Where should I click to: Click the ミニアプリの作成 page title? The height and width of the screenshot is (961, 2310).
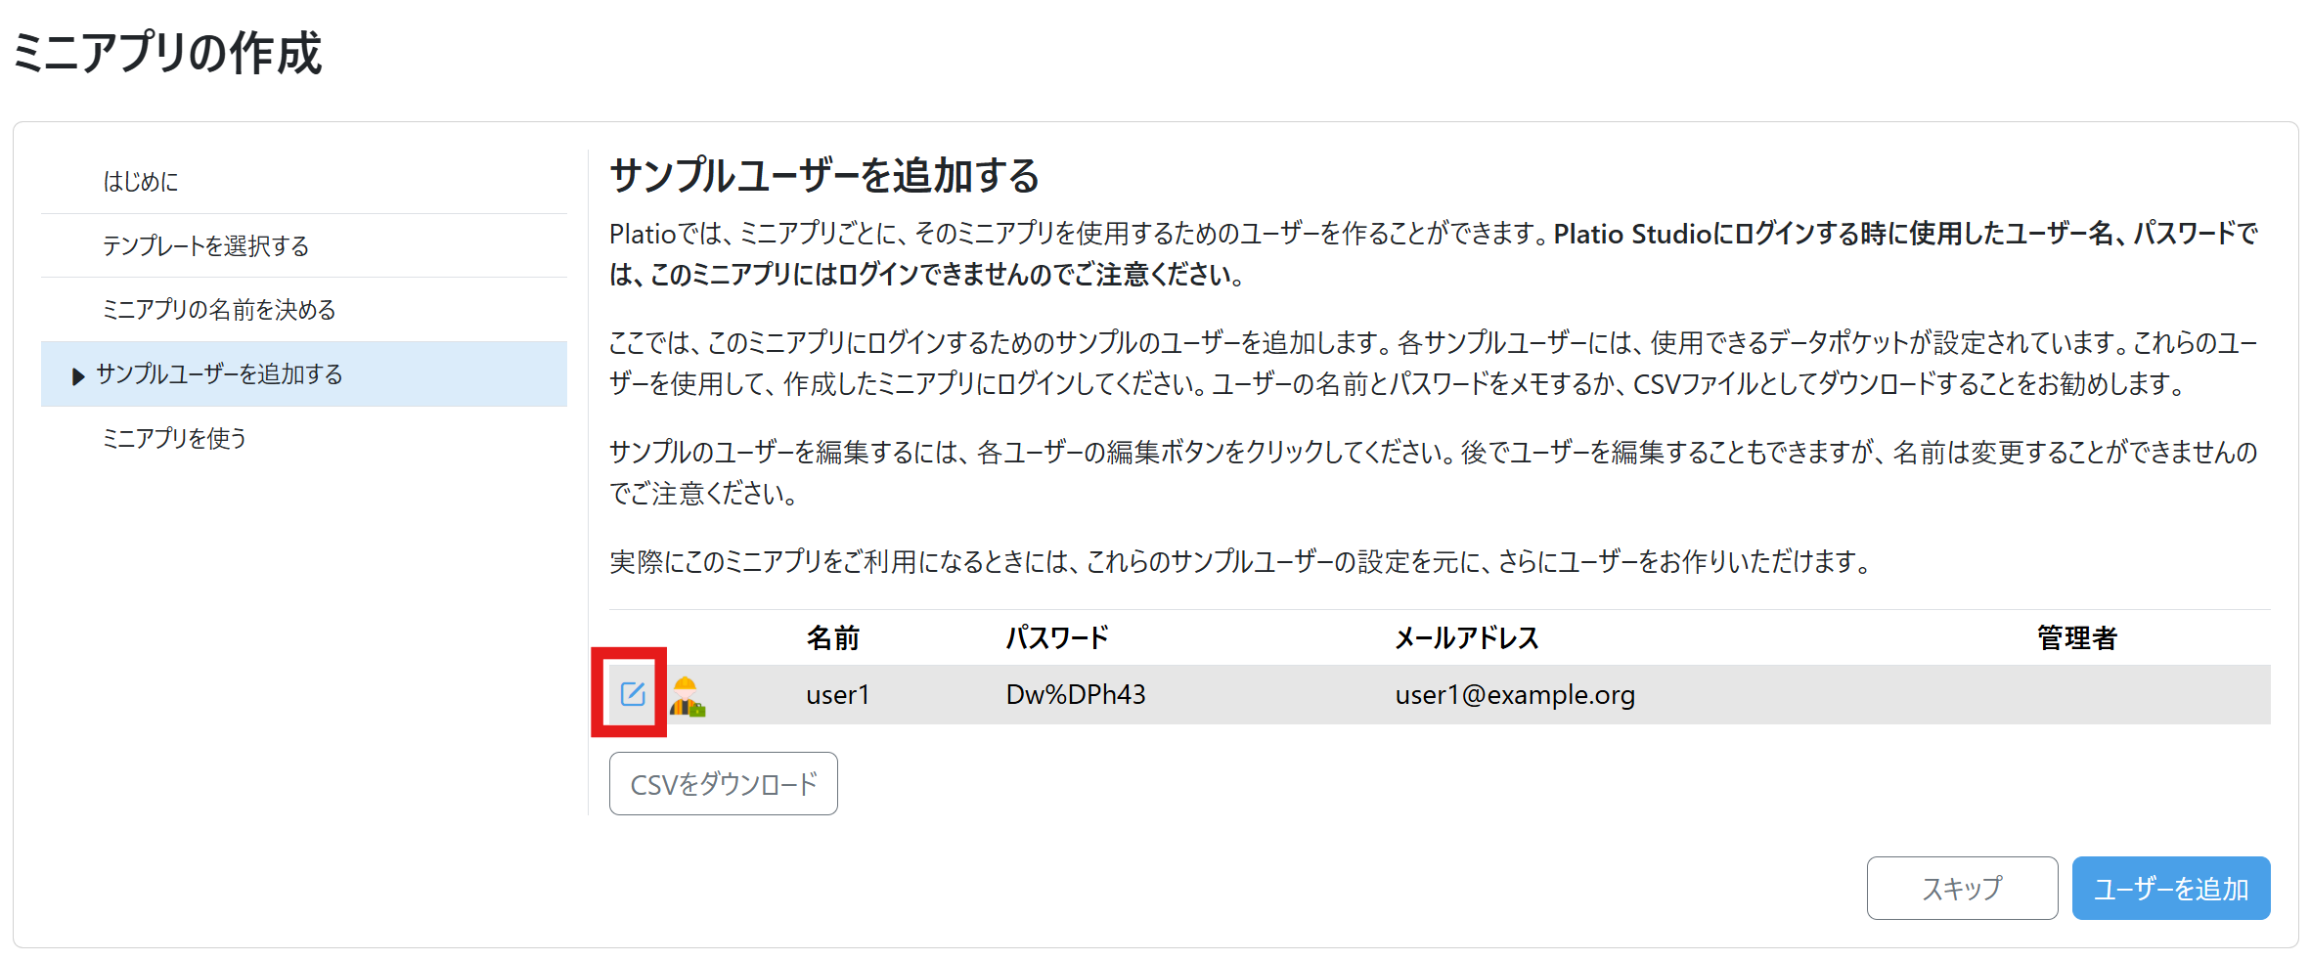pos(167,53)
